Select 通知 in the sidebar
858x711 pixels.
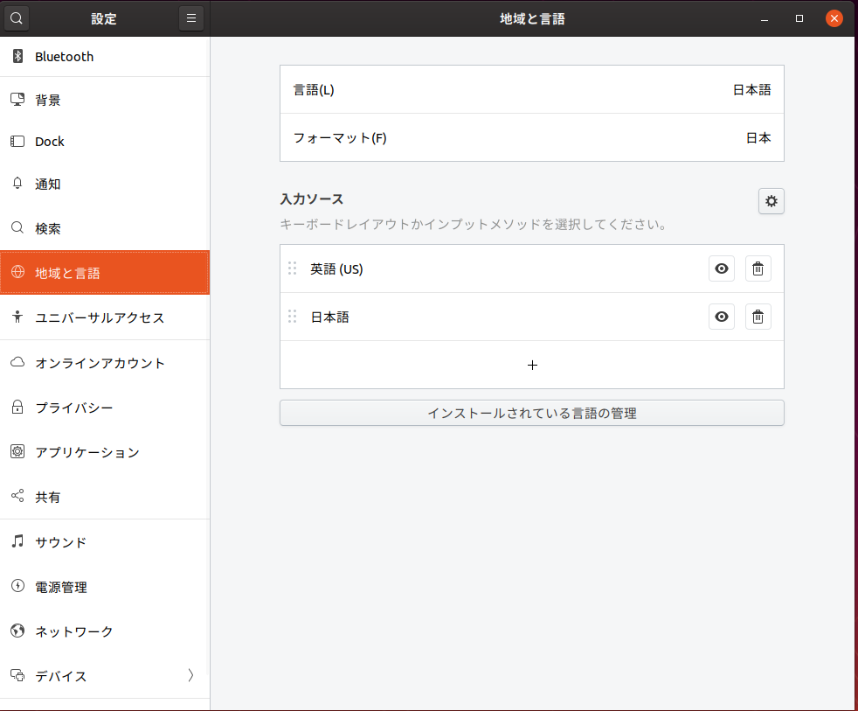(105, 184)
